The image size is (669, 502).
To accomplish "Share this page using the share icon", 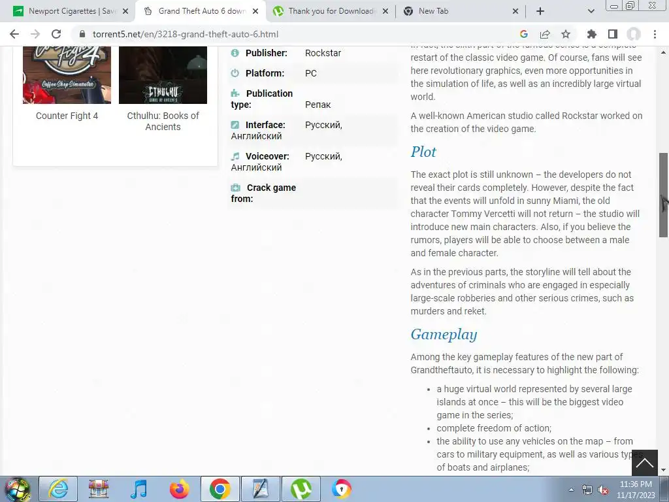I will point(545,34).
